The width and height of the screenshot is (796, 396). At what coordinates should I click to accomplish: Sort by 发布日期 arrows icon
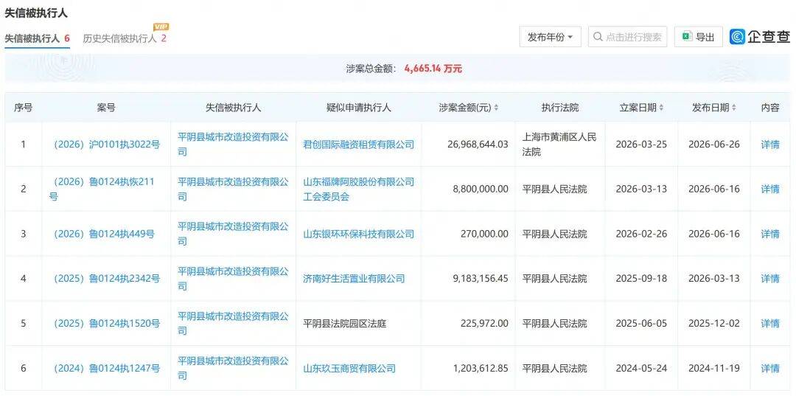point(734,108)
